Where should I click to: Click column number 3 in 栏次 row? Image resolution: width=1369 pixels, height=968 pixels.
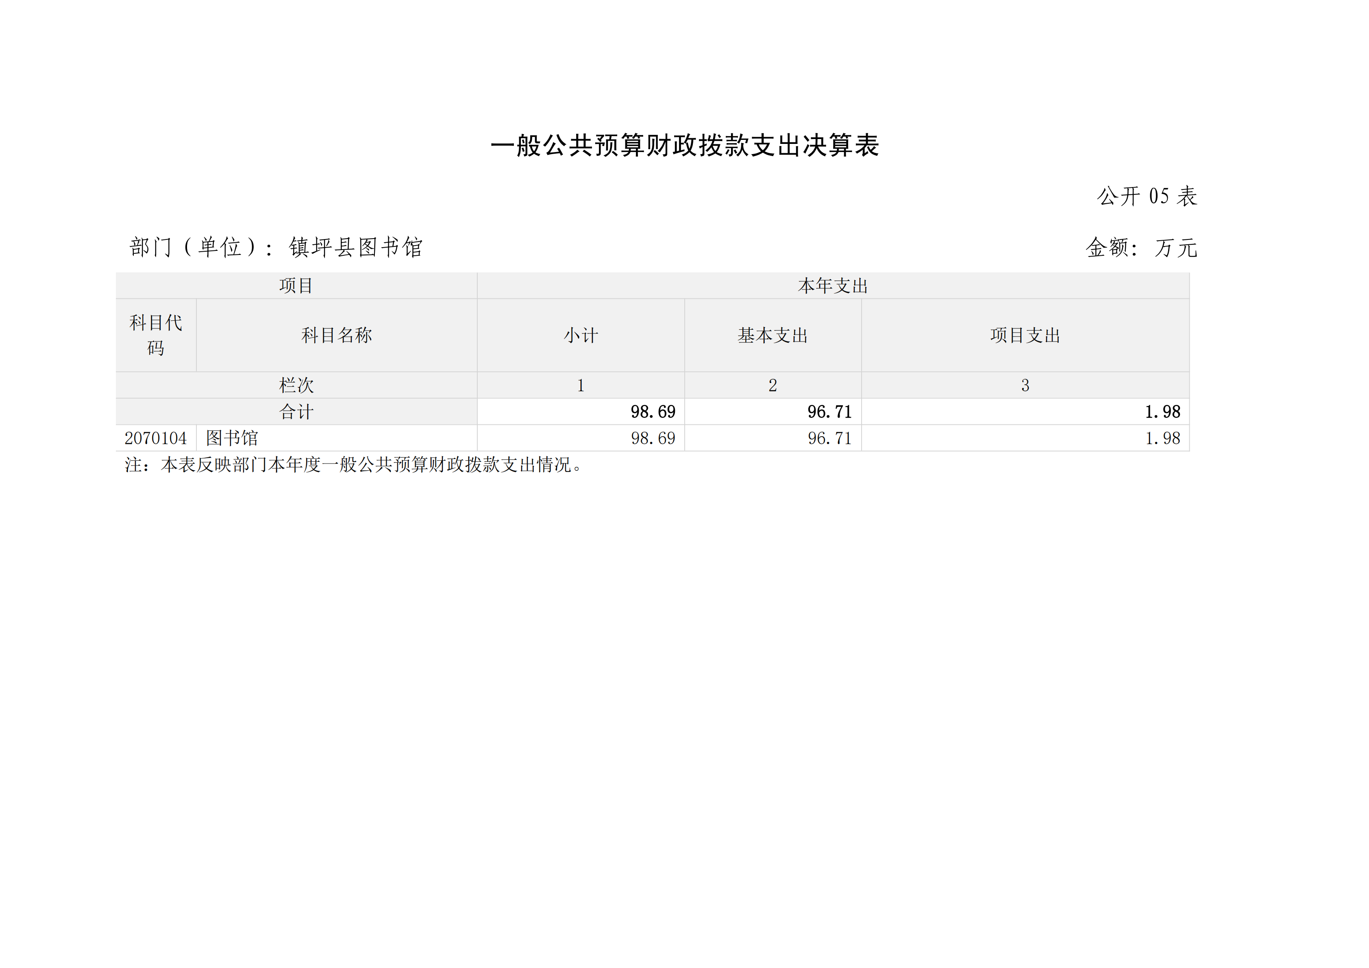tap(1025, 385)
